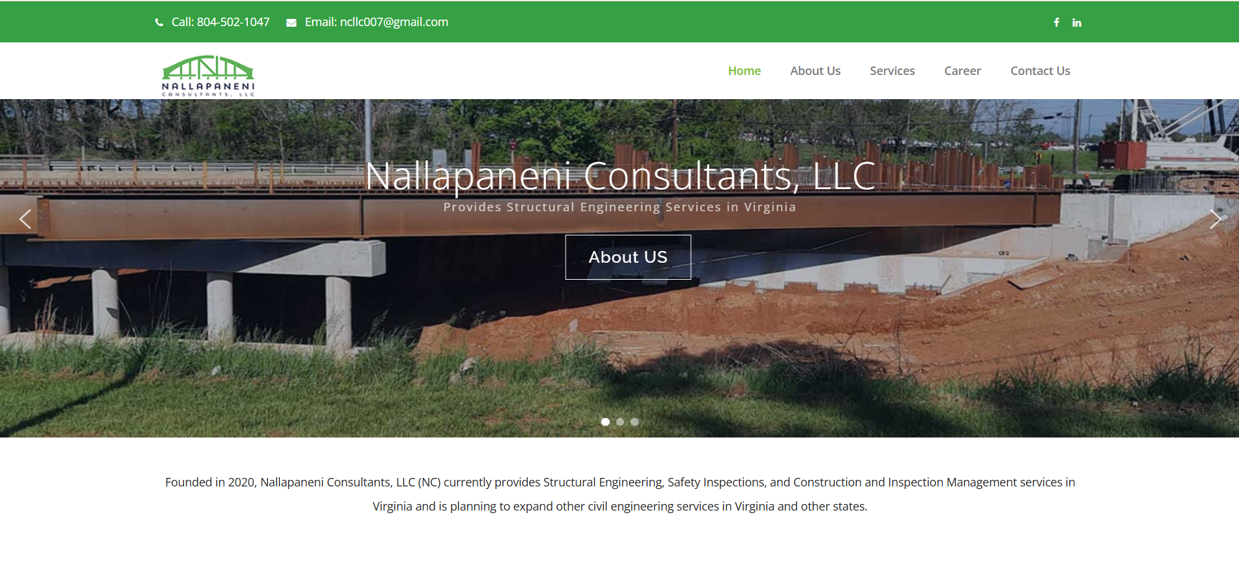Open the Home menu item
This screenshot has height=564, width=1239.
tap(744, 71)
